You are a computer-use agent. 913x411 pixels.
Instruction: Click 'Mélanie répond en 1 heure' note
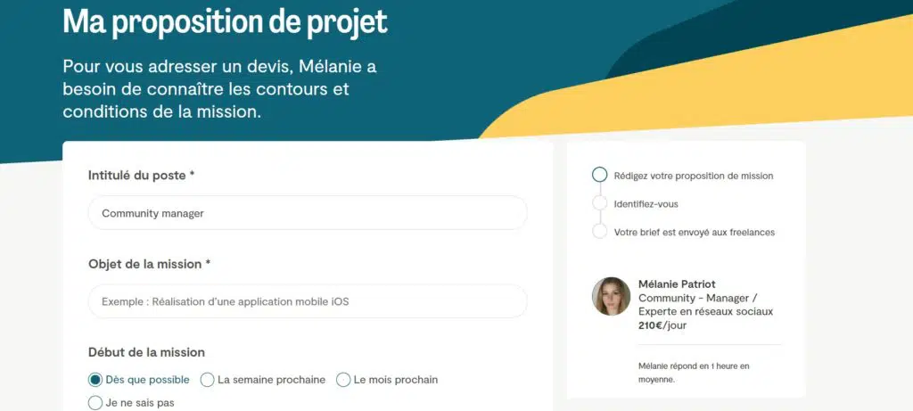[x=694, y=372]
